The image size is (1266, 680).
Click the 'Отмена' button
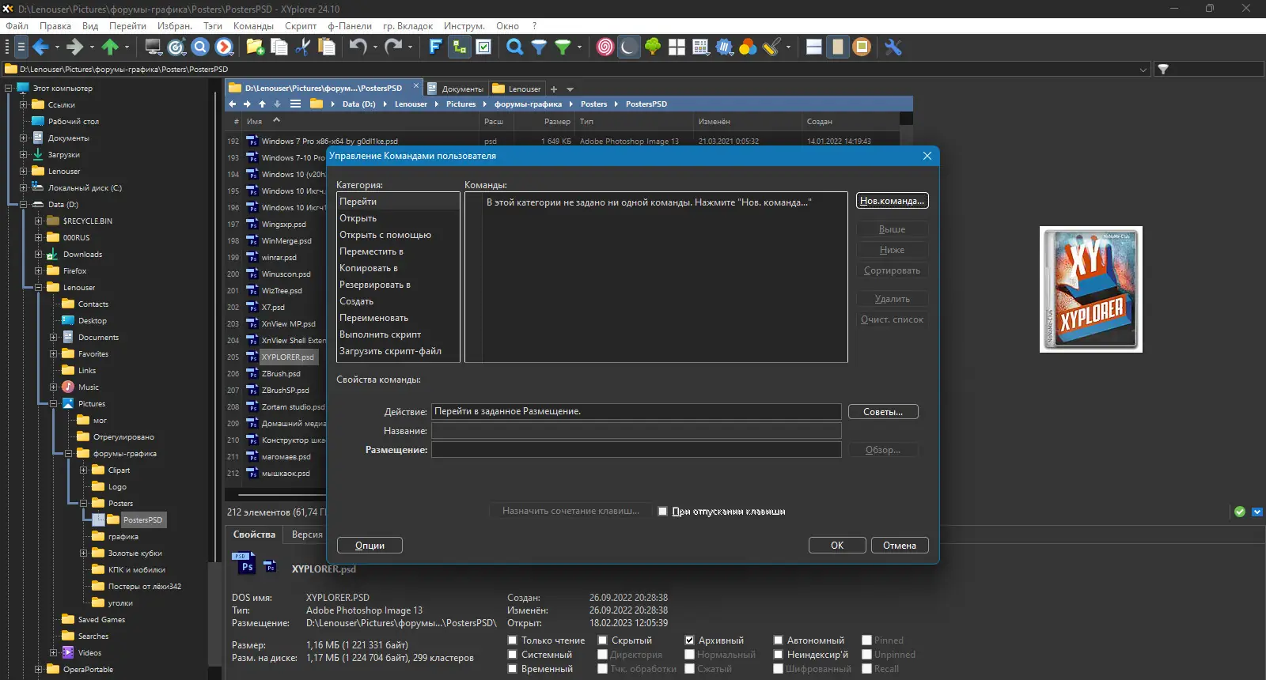pos(900,546)
